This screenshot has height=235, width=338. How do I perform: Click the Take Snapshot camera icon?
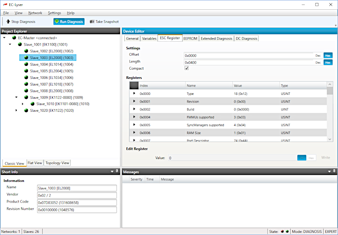coord(92,22)
